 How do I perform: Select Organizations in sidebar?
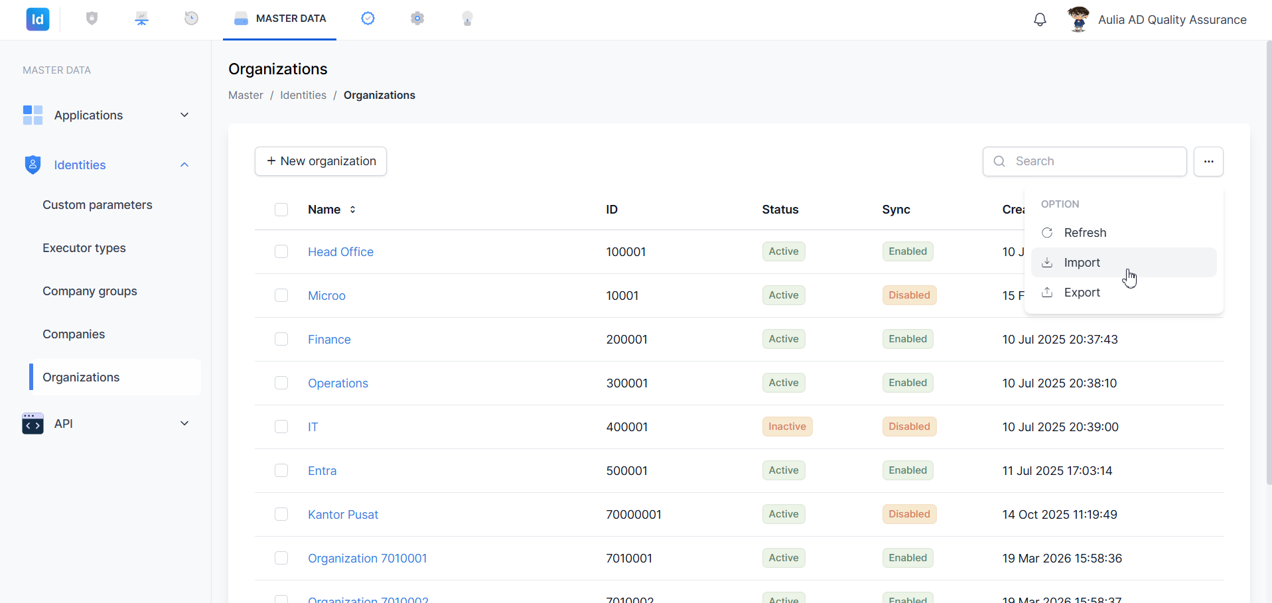[115, 377]
